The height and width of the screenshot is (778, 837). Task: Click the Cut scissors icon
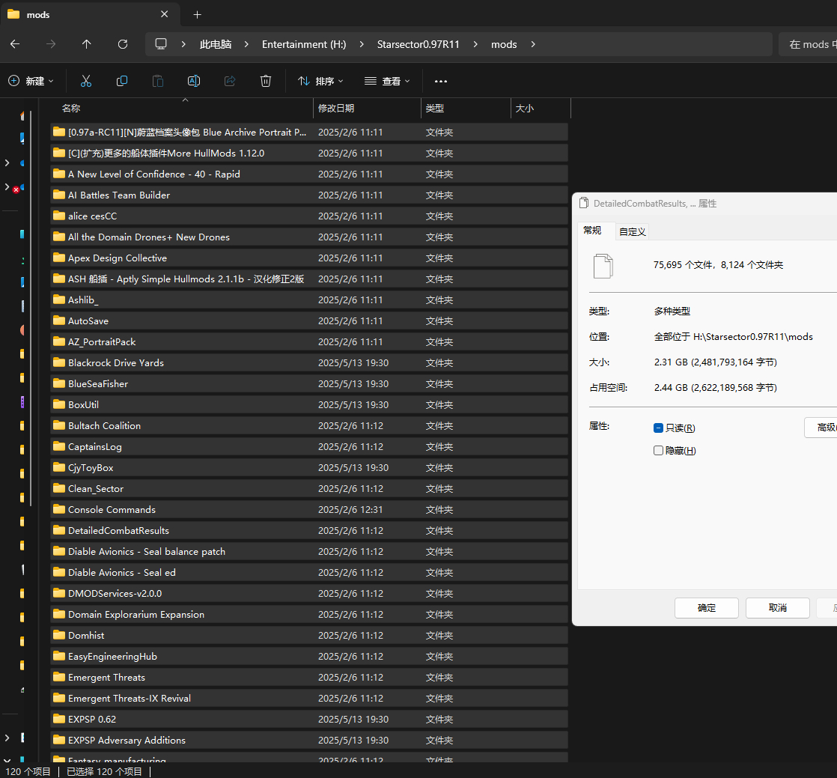(86, 81)
